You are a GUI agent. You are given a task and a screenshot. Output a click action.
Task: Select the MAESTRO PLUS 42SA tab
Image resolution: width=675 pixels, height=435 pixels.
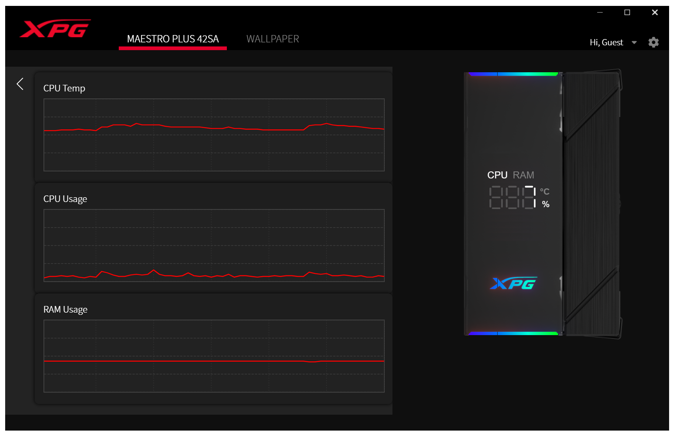173,39
